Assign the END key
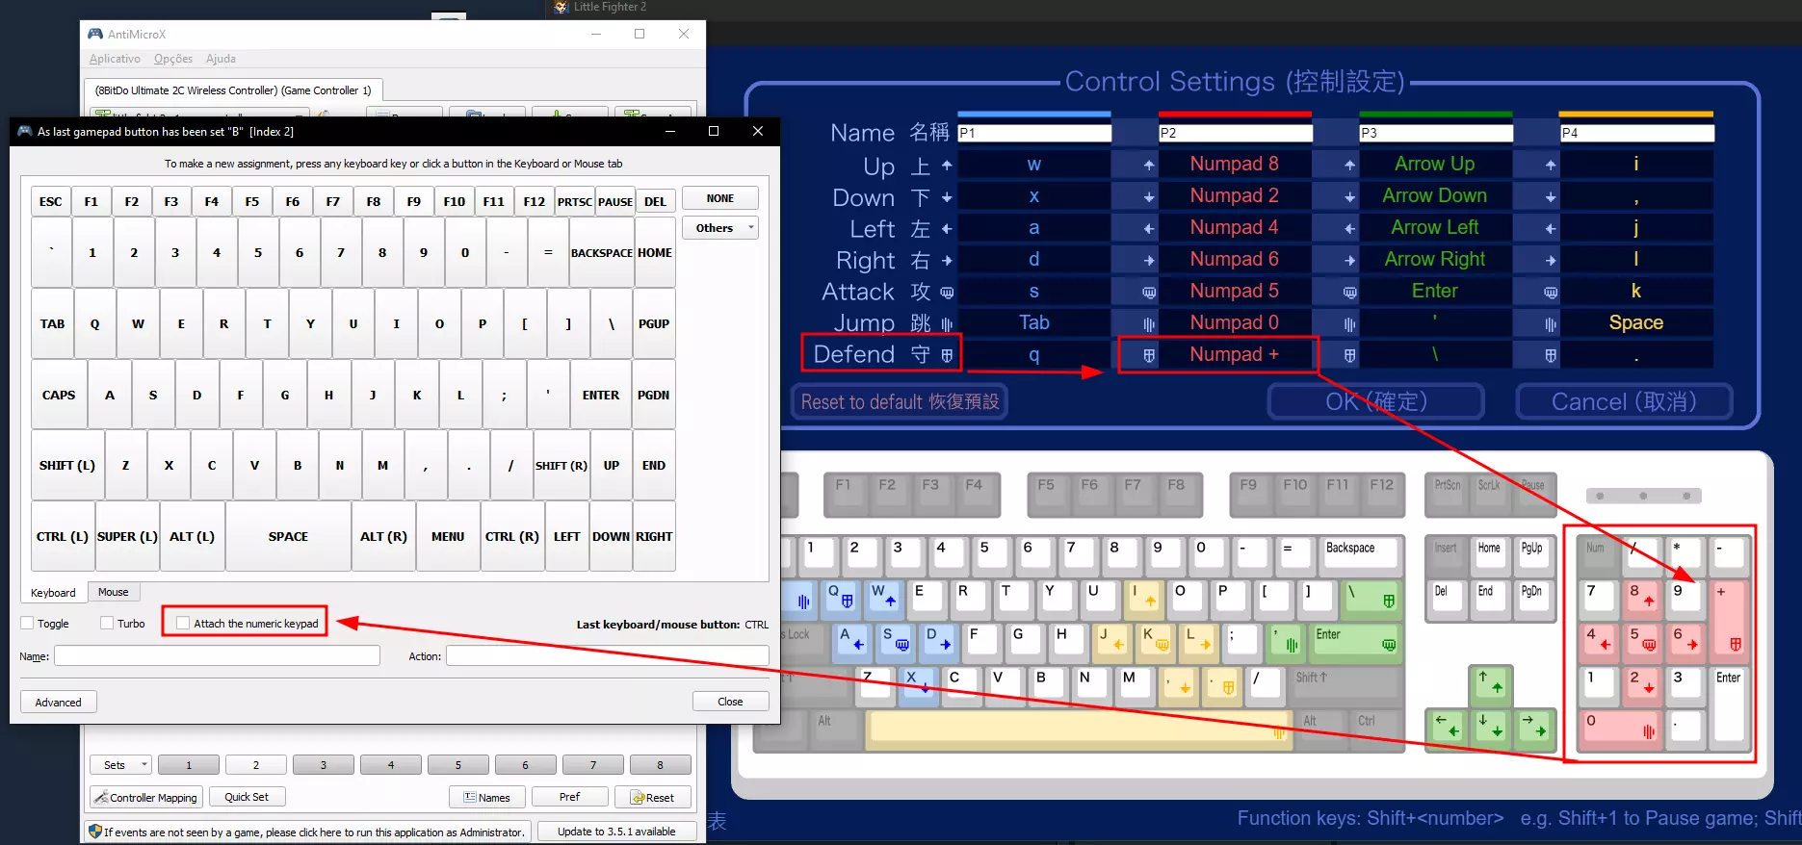1802x845 pixels. coord(654,466)
